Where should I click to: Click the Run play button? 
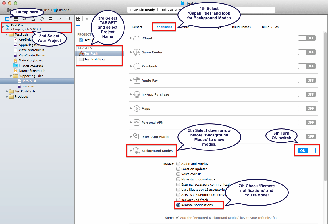(x=9, y=10)
